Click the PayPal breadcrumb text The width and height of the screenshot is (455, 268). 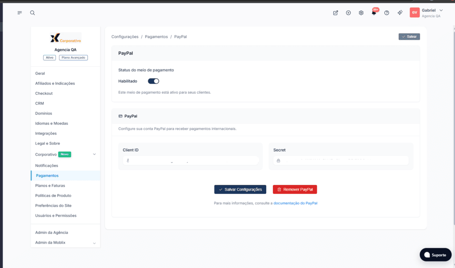click(x=180, y=37)
